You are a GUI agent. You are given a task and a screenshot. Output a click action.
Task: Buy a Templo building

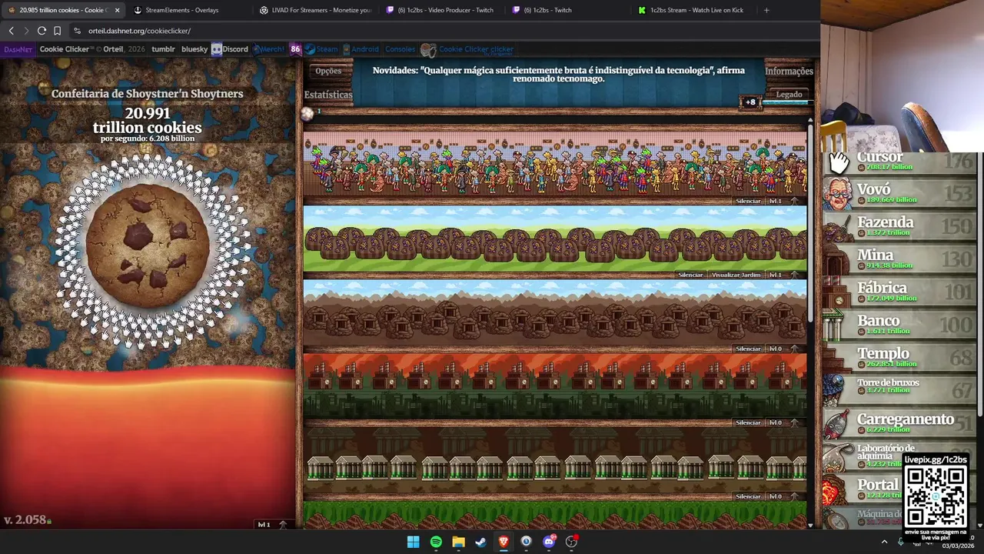899,359
